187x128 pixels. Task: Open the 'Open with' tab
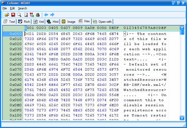[102, 22]
